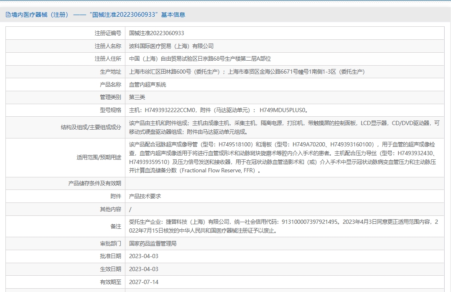
Task: Click the 适用范围/预期用途 label
Action: [x=99, y=158]
